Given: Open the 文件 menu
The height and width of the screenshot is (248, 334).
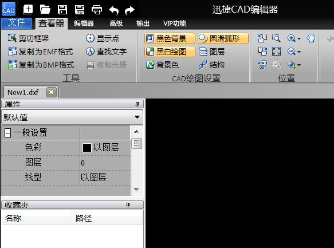Looking at the screenshot, I should 17,23.
